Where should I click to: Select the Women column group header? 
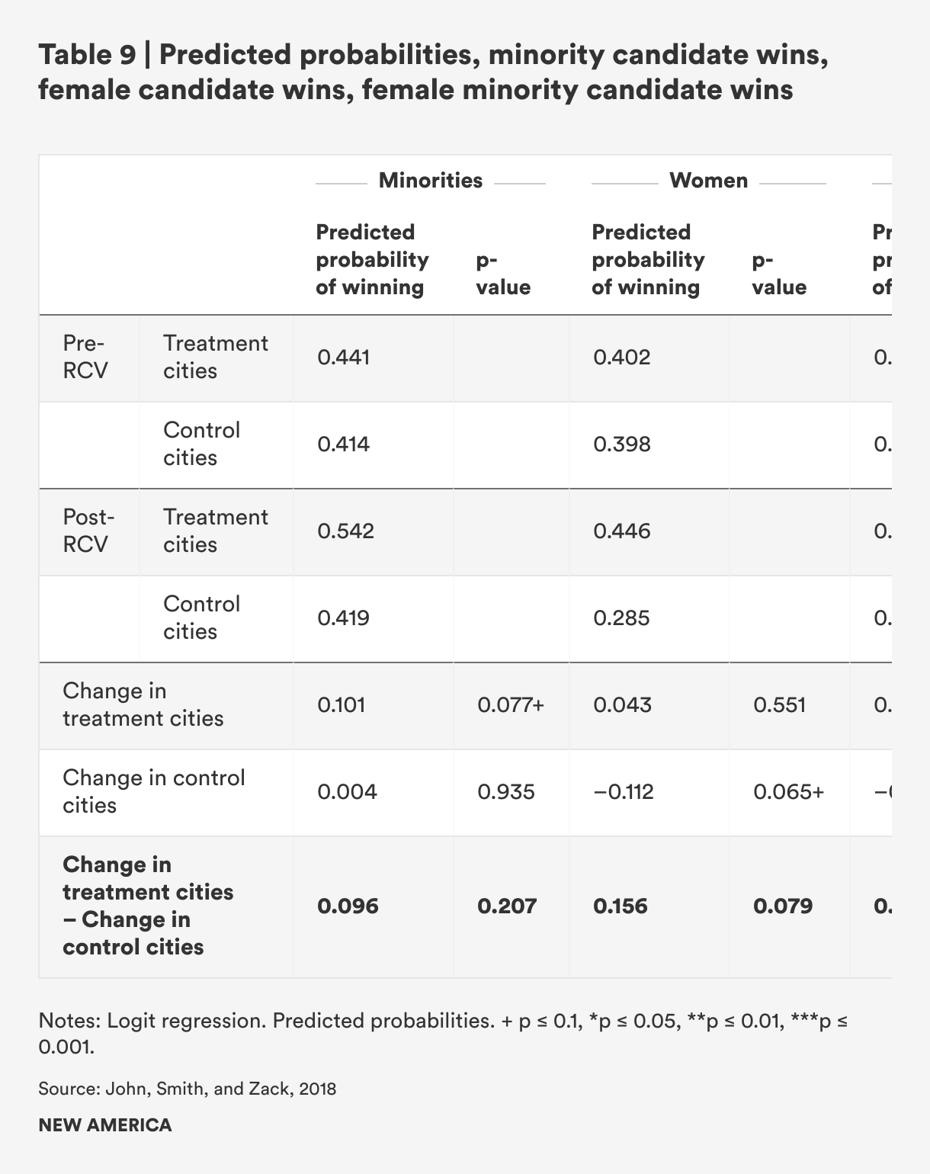708,181
